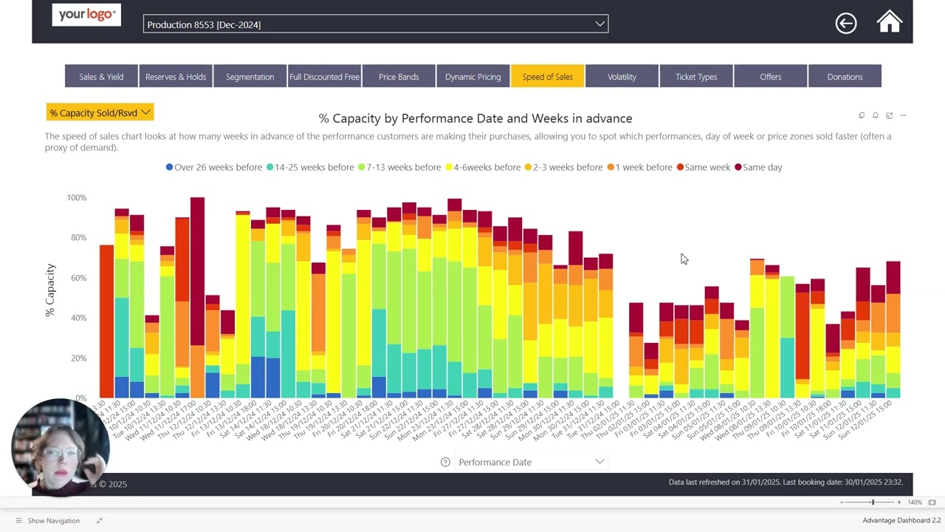Open the Volatility tab
This screenshot has width=945, height=532.
tap(622, 77)
